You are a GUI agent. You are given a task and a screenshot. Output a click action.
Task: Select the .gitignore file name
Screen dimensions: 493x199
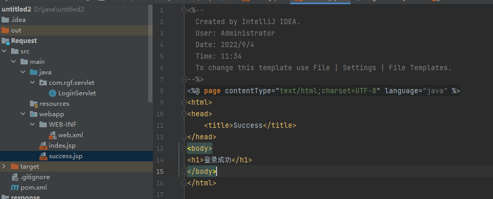35,177
